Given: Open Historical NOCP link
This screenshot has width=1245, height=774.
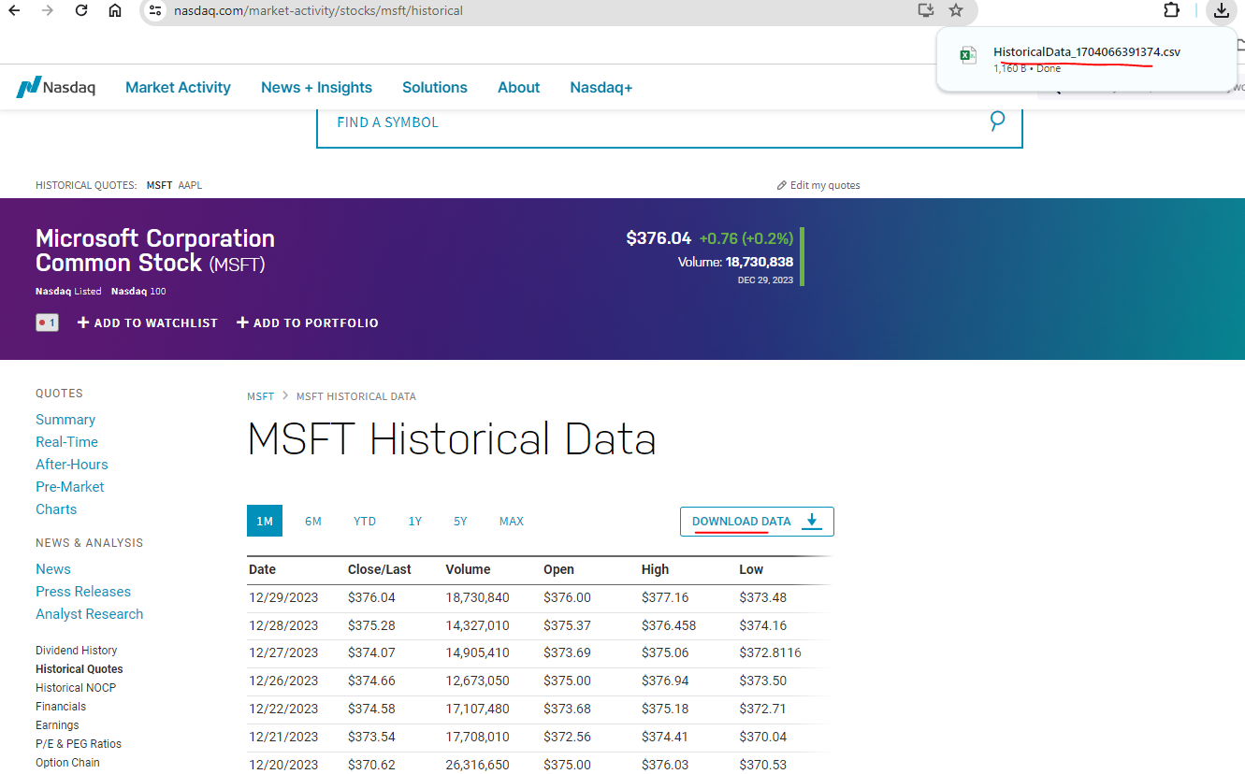Looking at the screenshot, I should click(x=76, y=688).
